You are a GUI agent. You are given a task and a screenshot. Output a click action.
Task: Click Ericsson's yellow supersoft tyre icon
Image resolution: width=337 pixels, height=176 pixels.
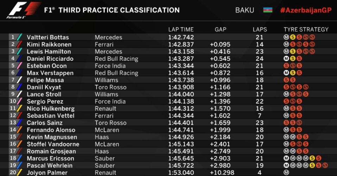[312, 158]
